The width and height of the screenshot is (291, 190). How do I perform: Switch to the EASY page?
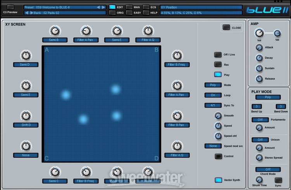click(129, 13)
